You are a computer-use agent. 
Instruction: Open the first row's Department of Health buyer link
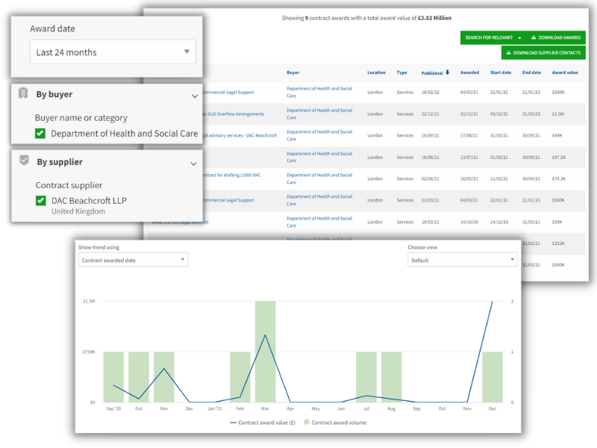click(x=319, y=89)
